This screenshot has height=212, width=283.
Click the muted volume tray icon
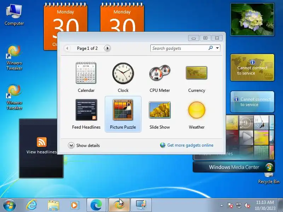[x=247, y=205]
